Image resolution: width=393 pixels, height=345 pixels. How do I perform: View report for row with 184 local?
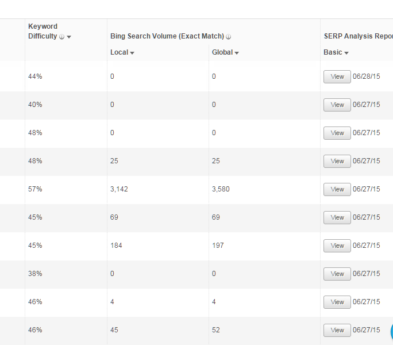[x=337, y=246]
